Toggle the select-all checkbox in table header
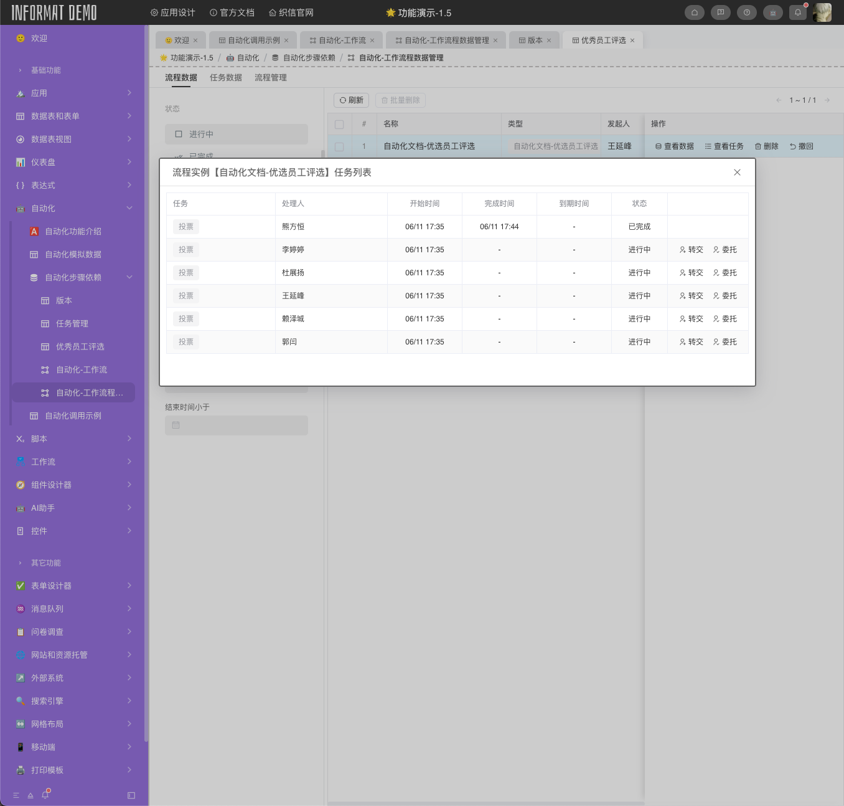The width and height of the screenshot is (844, 806). 339,124
